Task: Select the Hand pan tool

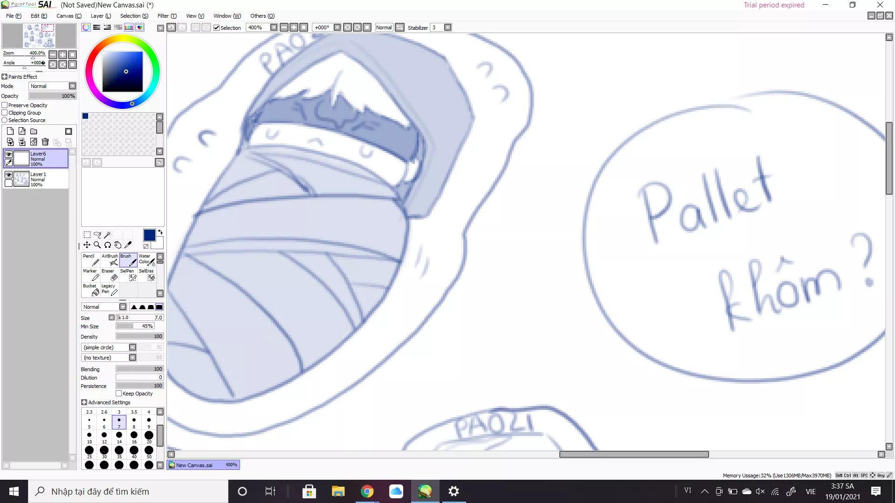Action: point(118,245)
